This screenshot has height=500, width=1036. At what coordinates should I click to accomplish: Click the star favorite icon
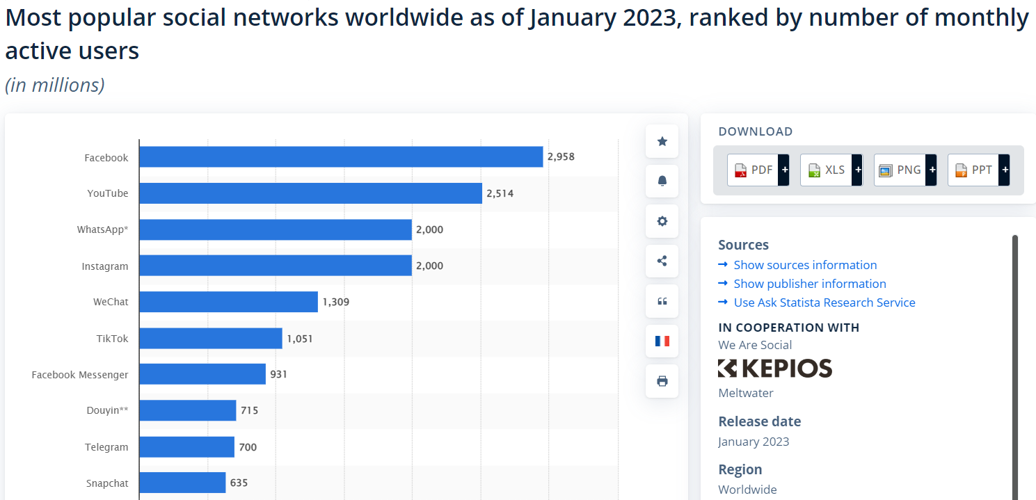[x=662, y=142]
